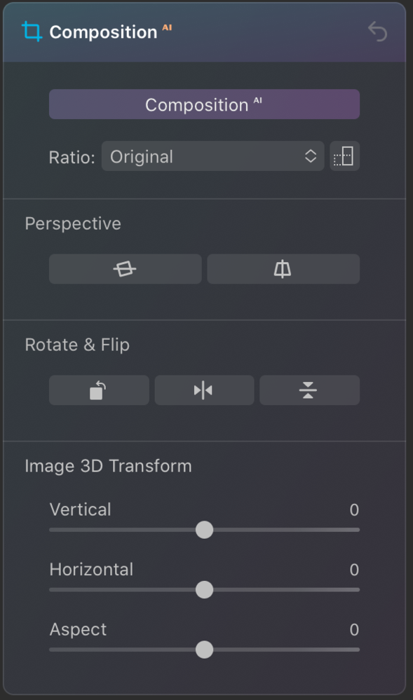Select the Aspect value field showing 0

[x=354, y=629]
